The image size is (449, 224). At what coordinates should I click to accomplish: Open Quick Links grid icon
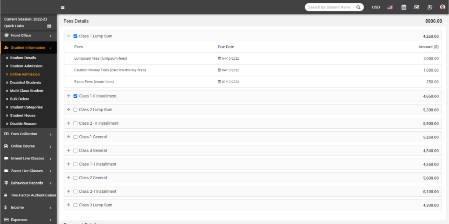coord(49,26)
